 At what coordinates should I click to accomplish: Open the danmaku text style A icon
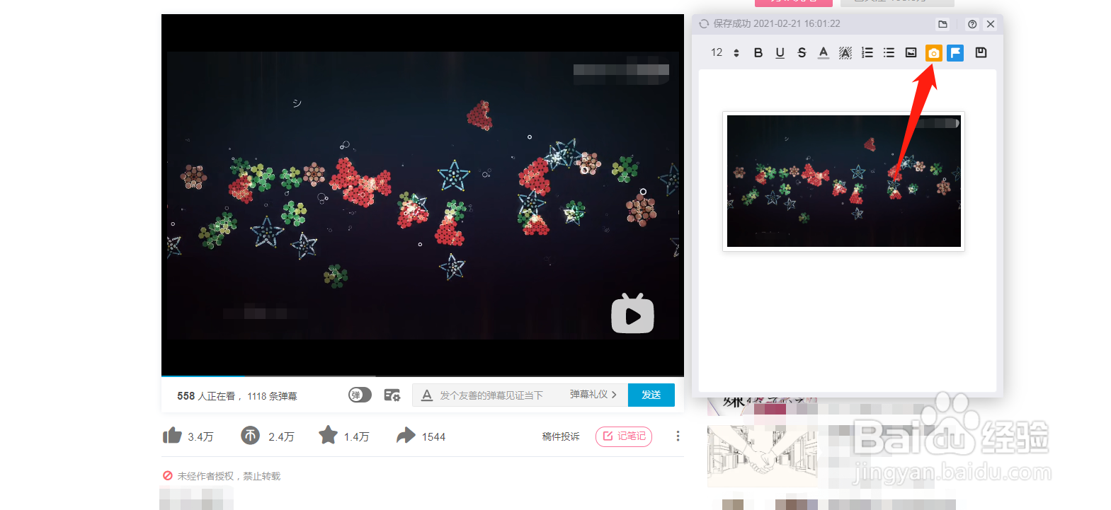click(426, 395)
